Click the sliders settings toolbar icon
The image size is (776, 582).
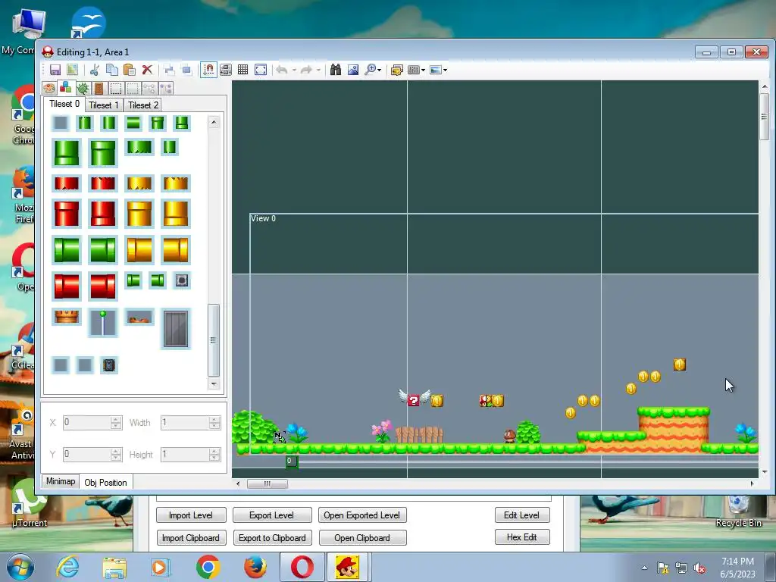click(x=414, y=70)
